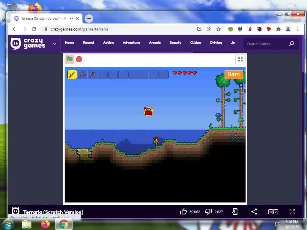Open a new tab

tap(89, 19)
